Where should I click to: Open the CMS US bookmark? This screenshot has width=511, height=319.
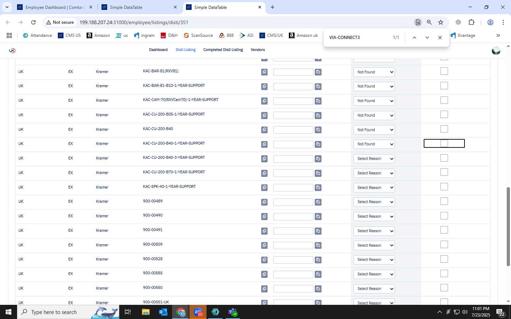[69, 35]
